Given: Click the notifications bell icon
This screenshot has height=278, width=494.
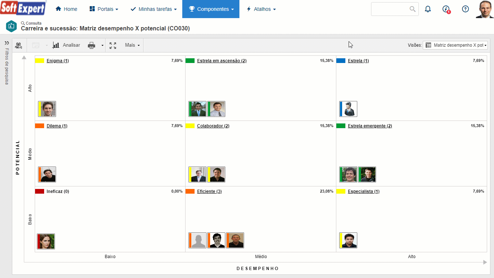Looking at the screenshot, I should click(x=428, y=9).
